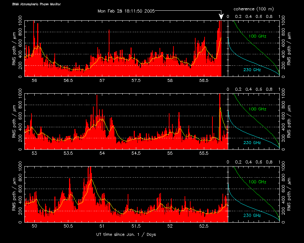Select the timestamp Mon Feb 28 18:11:50 2005
The image size is (304, 243).
(x=126, y=11)
